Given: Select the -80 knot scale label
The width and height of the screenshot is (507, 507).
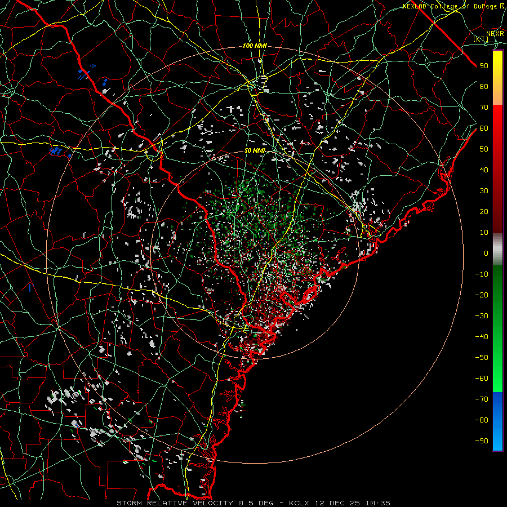Looking at the screenshot, I should click(x=482, y=420).
